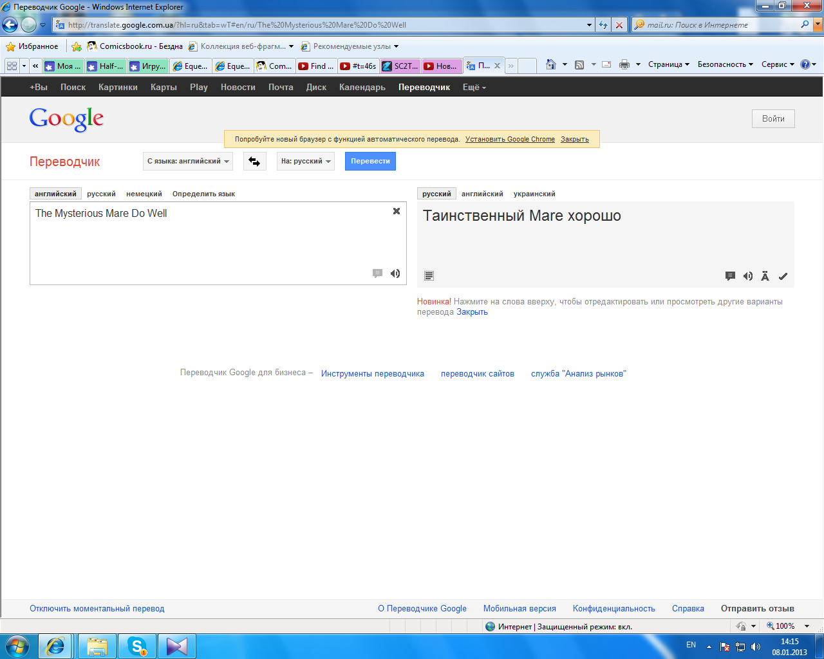Listen to the Russian translation
The width and height of the screenshot is (824, 659).
pyautogui.click(x=748, y=276)
